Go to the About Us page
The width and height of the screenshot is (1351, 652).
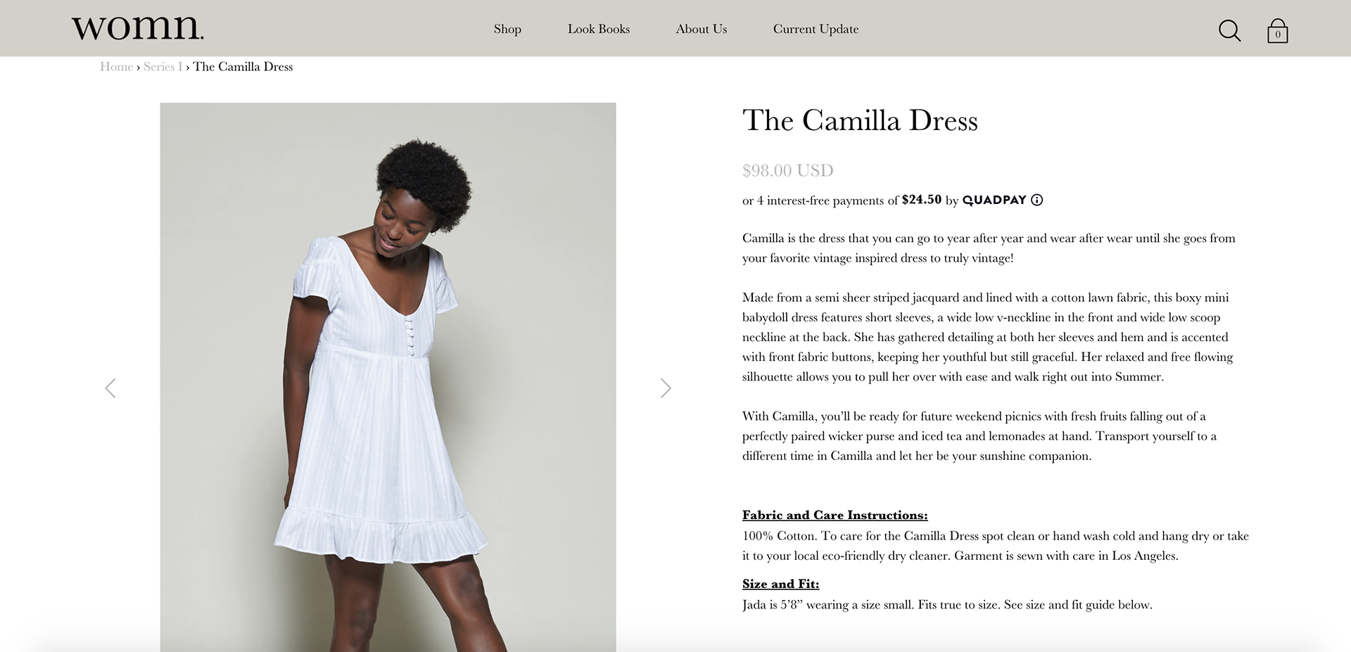(702, 29)
